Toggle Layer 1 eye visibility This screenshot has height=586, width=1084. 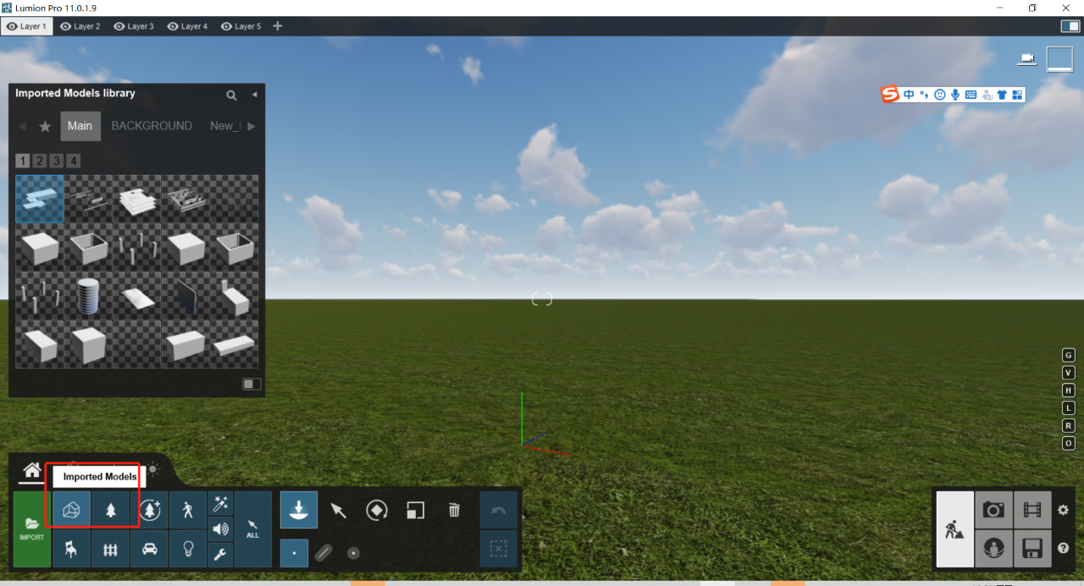point(12,26)
